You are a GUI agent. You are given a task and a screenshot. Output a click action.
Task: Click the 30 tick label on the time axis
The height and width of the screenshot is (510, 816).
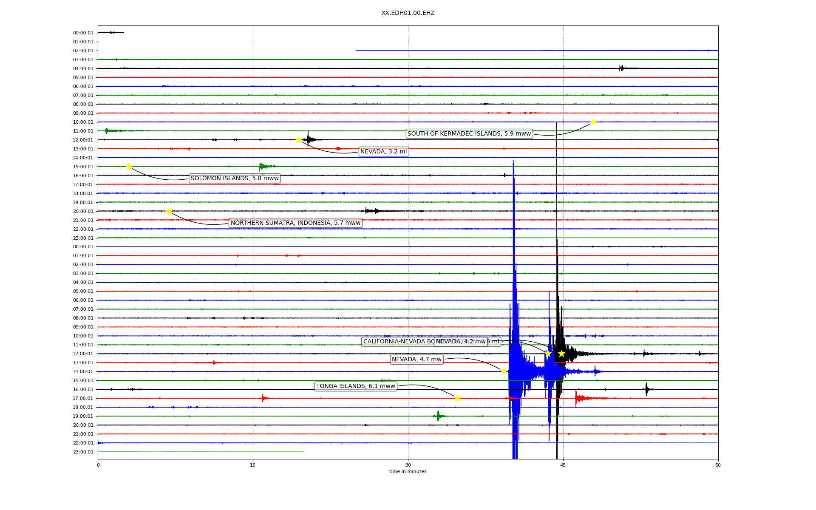click(x=408, y=465)
